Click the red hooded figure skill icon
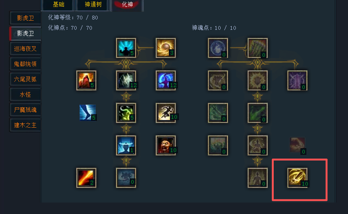Screen dimensions: 348x214 86,80
